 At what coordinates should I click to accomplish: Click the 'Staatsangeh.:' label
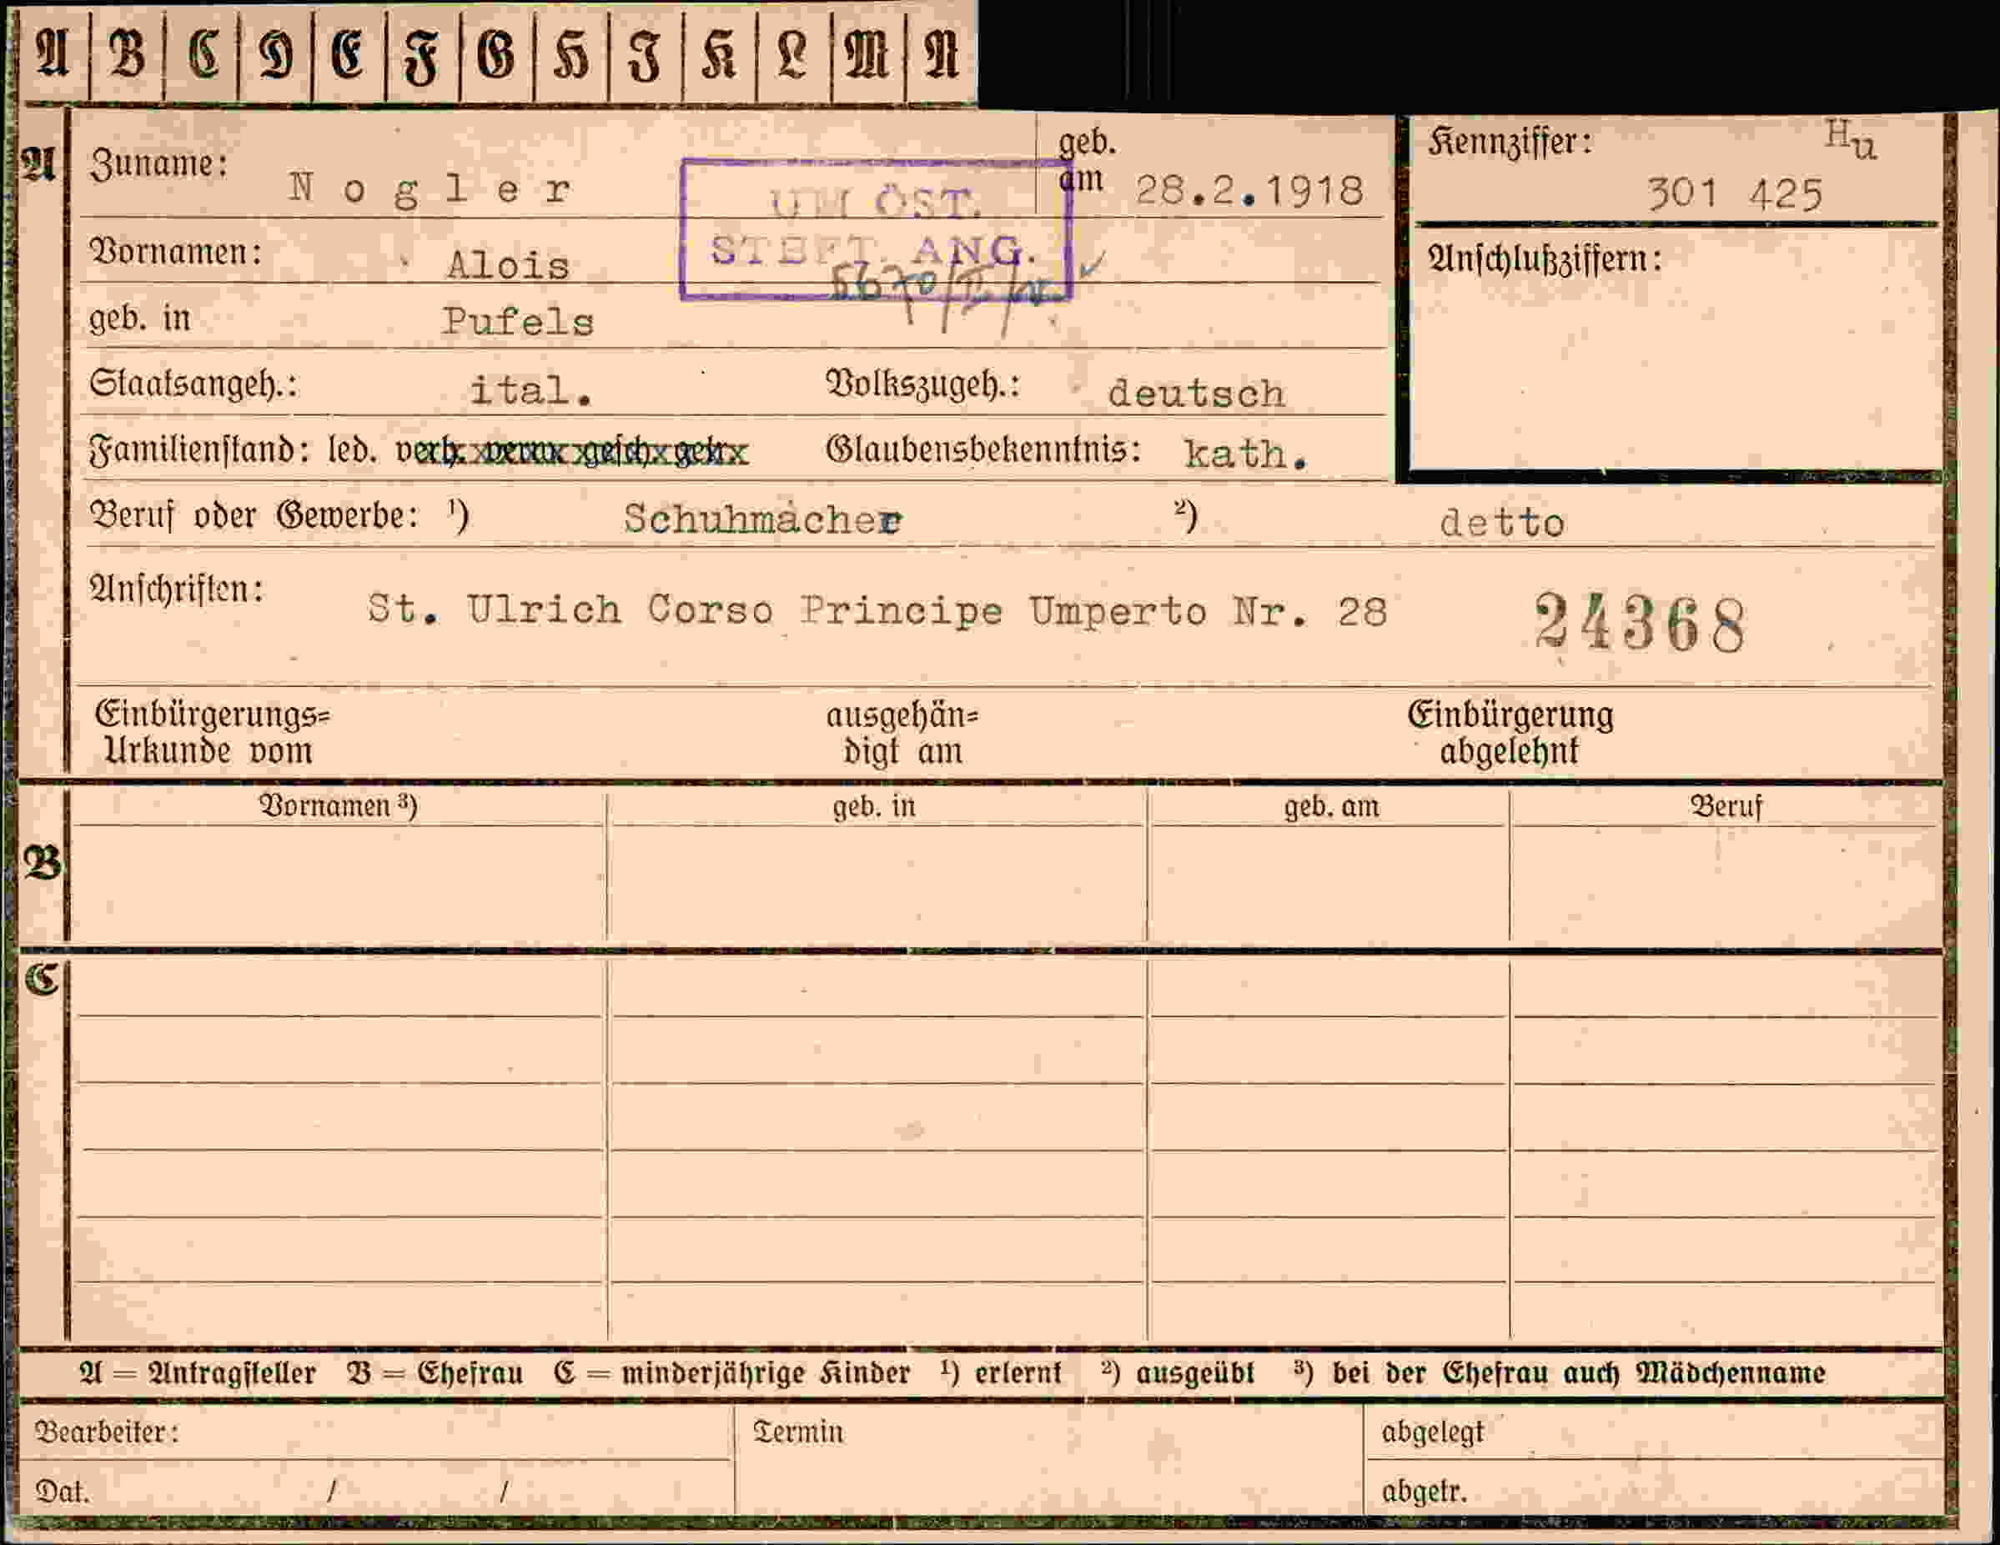coord(193,384)
